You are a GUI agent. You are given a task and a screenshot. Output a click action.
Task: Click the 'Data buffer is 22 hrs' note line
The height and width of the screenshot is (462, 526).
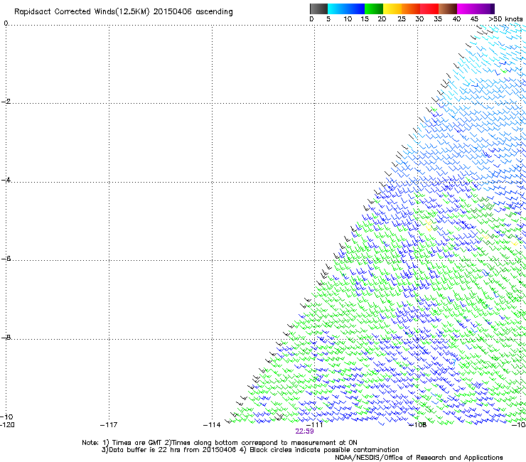coord(250,450)
